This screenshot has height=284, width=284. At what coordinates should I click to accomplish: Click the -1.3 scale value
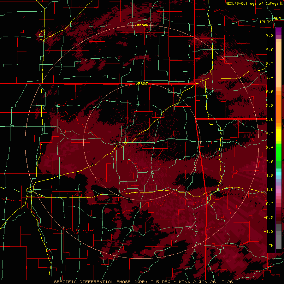[x=269, y=232]
